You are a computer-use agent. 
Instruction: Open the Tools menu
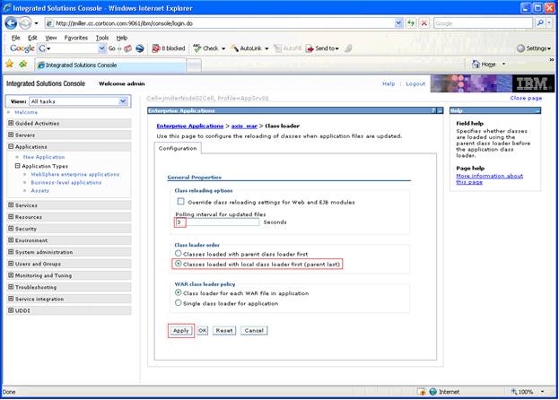point(102,38)
